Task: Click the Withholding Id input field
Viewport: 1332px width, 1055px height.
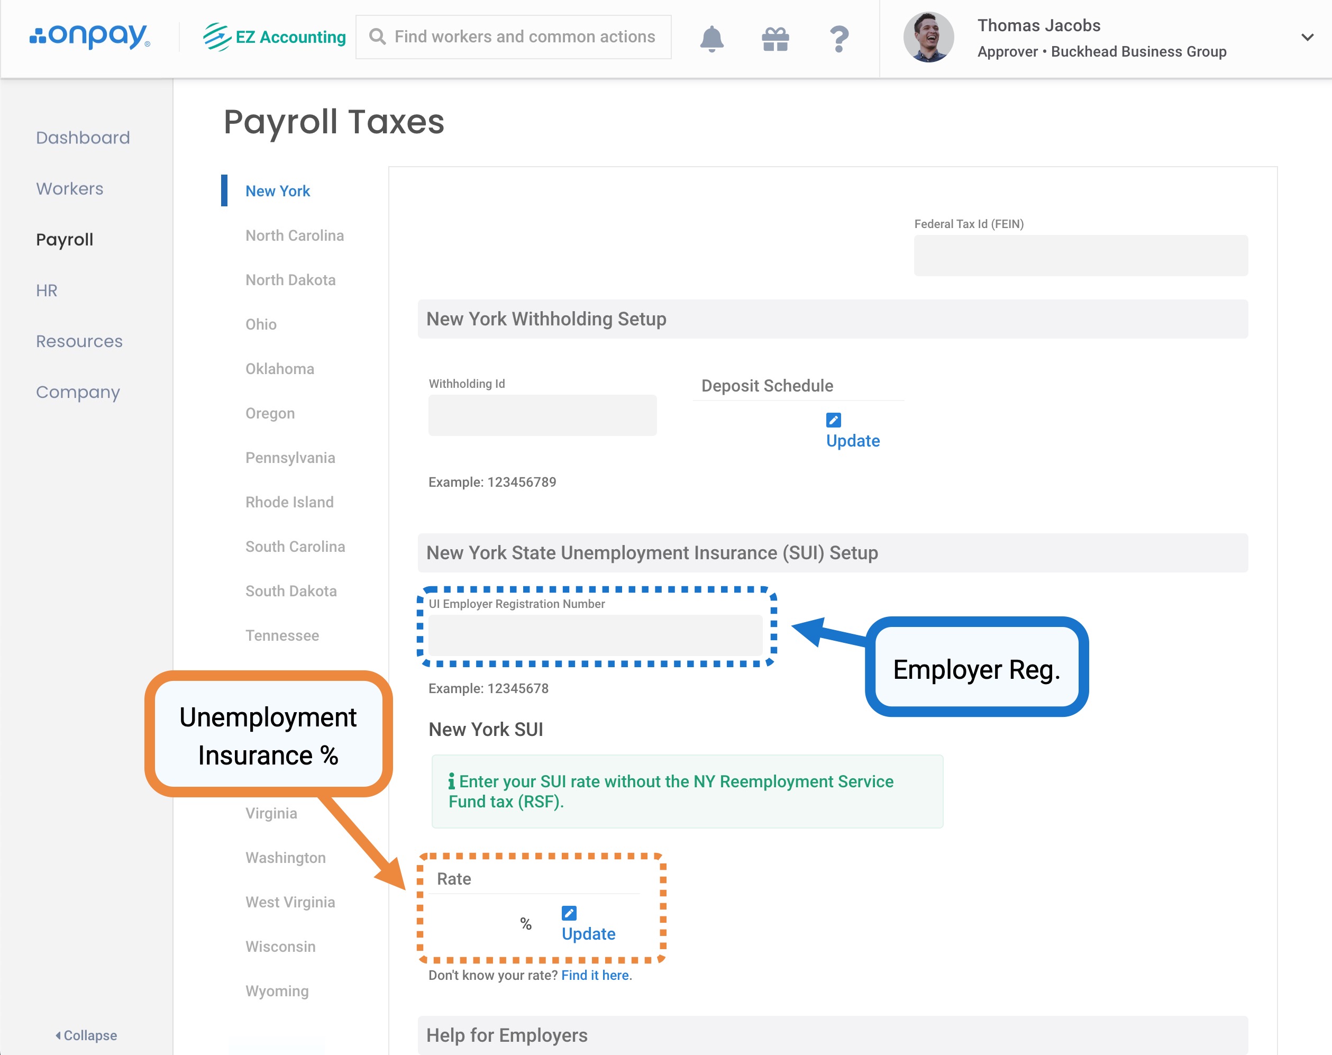Action: (542, 415)
